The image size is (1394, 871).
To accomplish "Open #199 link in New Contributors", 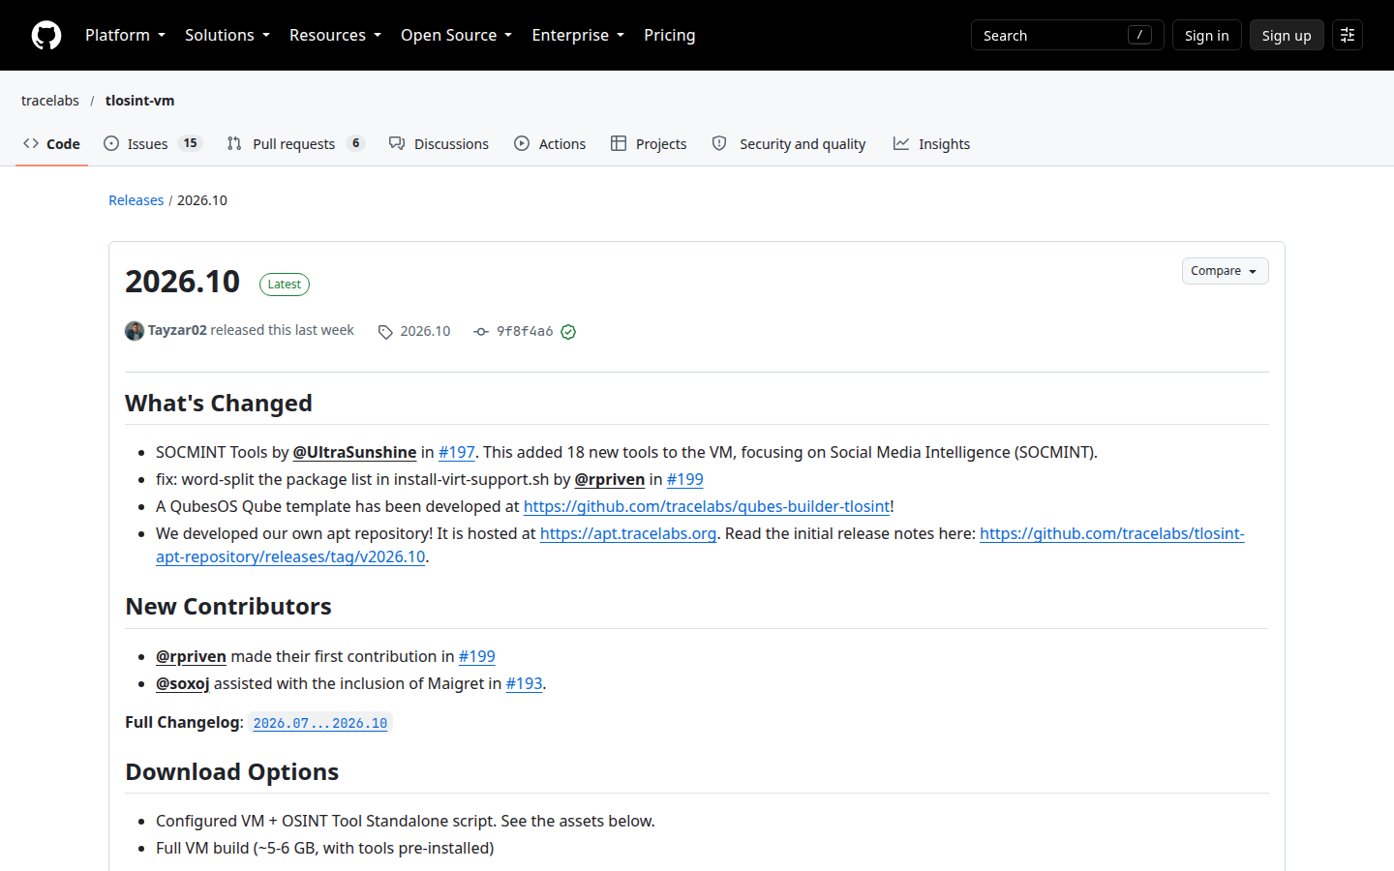I will pos(477,656).
